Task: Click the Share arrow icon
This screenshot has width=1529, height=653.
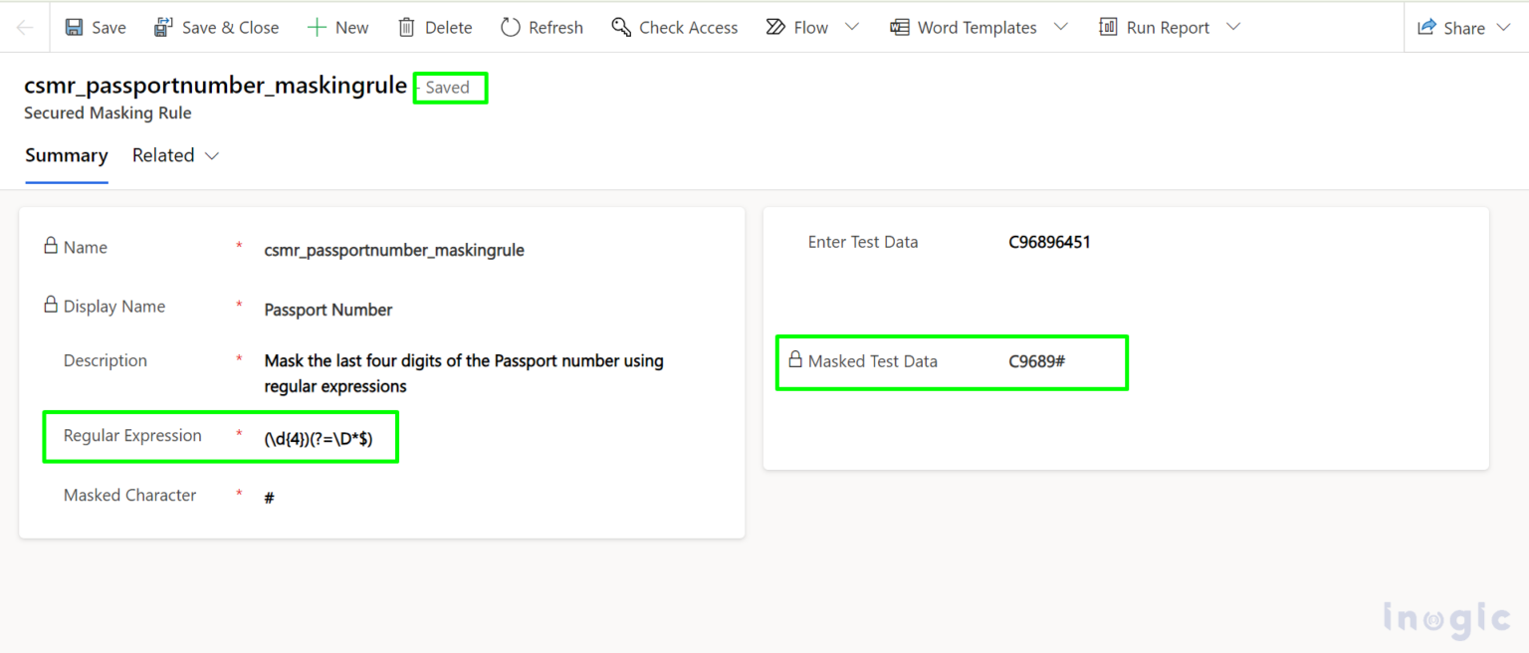Action: (1427, 28)
